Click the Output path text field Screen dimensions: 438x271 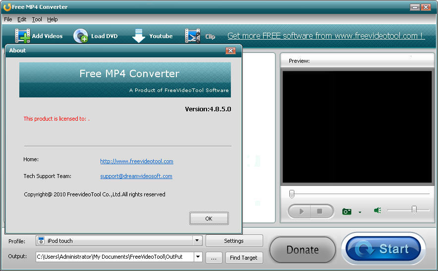[x=114, y=257]
